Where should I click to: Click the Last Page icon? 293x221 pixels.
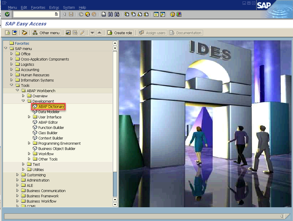click(x=146, y=14)
